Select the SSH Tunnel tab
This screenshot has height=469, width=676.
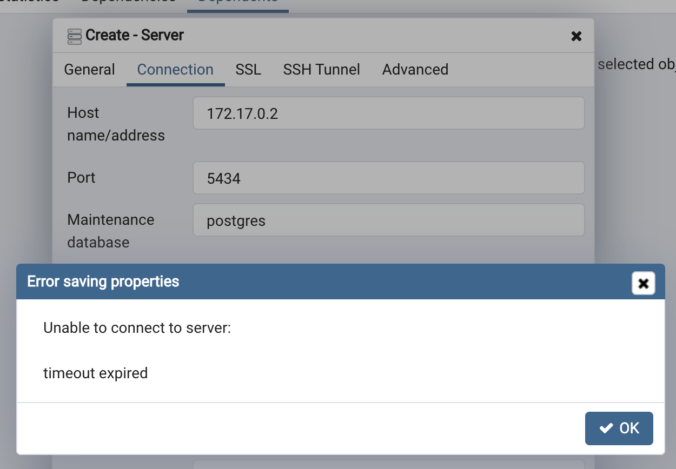point(321,69)
